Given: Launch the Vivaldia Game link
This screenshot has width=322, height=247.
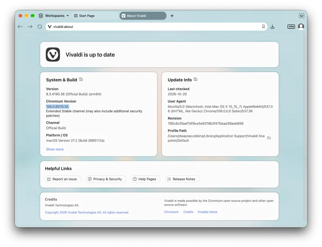Looking at the screenshot, I should coord(207,212).
